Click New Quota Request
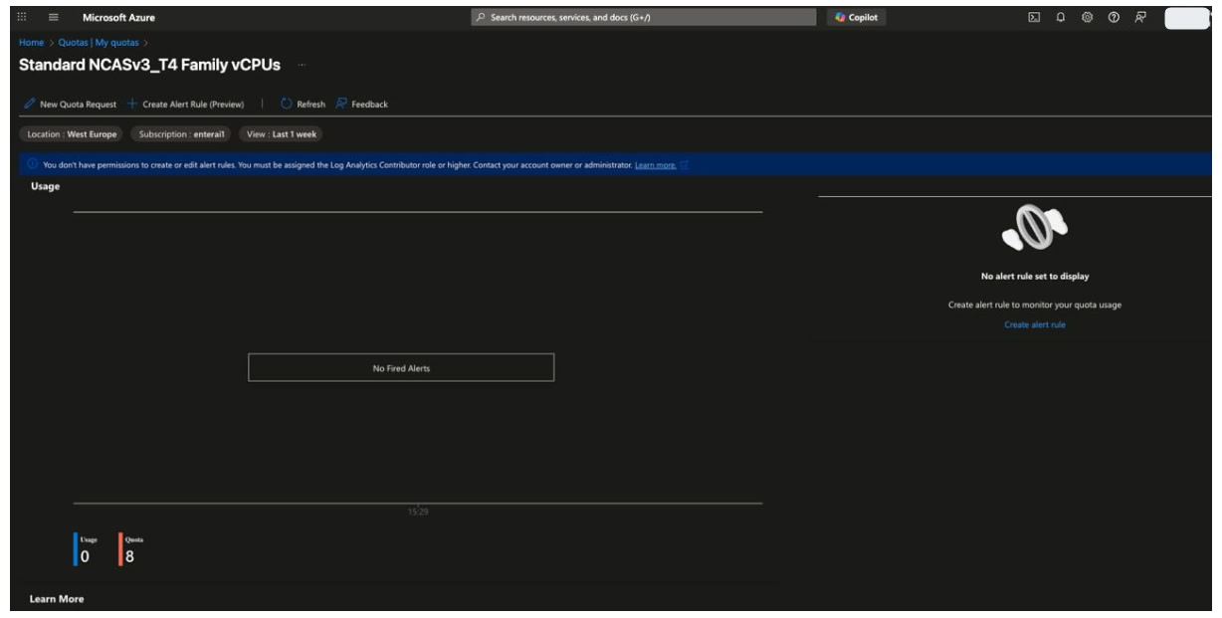This screenshot has width=1222, height=618. pyautogui.click(x=72, y=103)
